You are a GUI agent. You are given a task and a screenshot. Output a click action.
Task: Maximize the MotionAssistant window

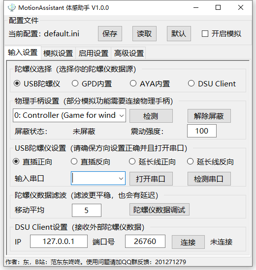click(218, 7)
